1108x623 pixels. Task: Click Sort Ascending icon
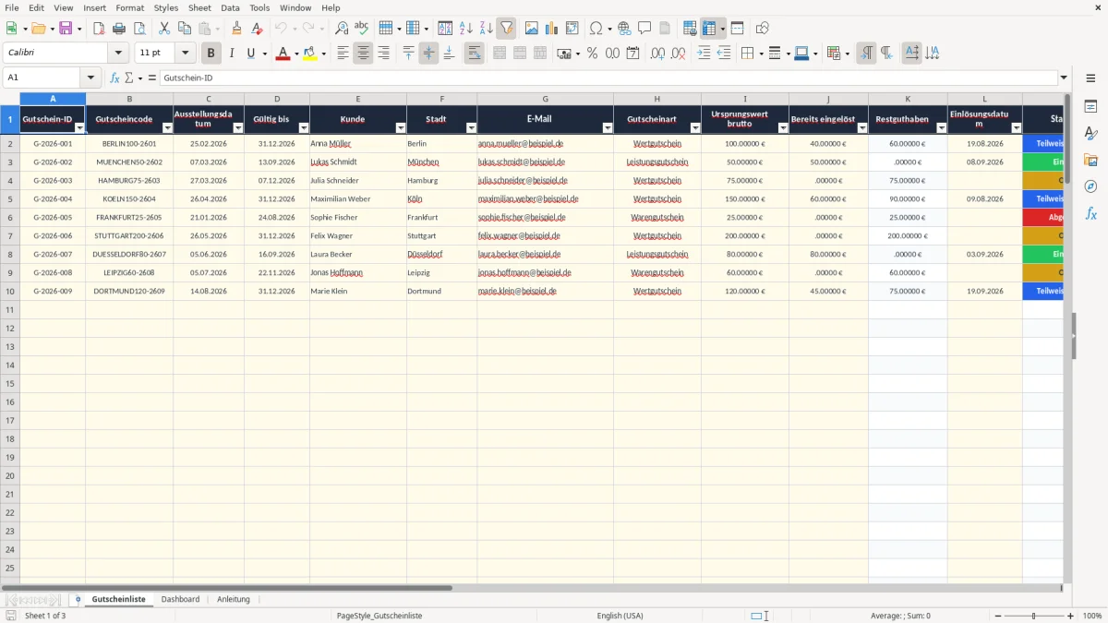[465, 29]
